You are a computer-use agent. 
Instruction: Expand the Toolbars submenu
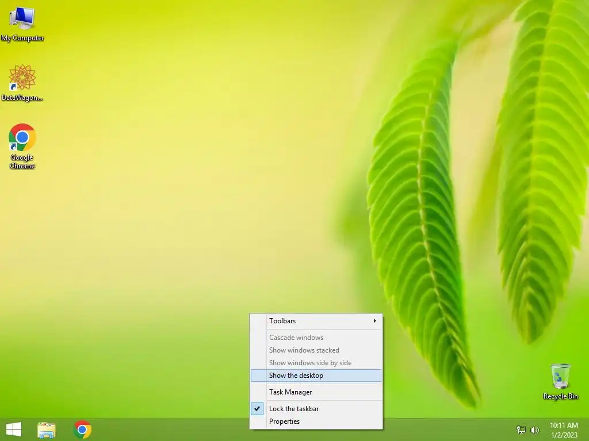pos(316,321)
